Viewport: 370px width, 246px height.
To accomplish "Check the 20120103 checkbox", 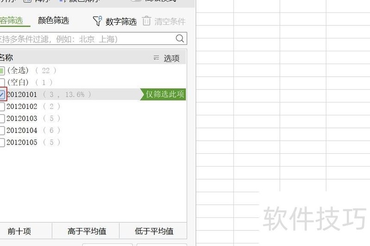I will click(x=2, y=119).
